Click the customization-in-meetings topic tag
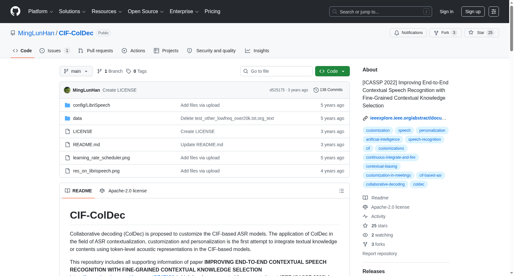This screenshot has width=514, height=276. tap(388, 175)
